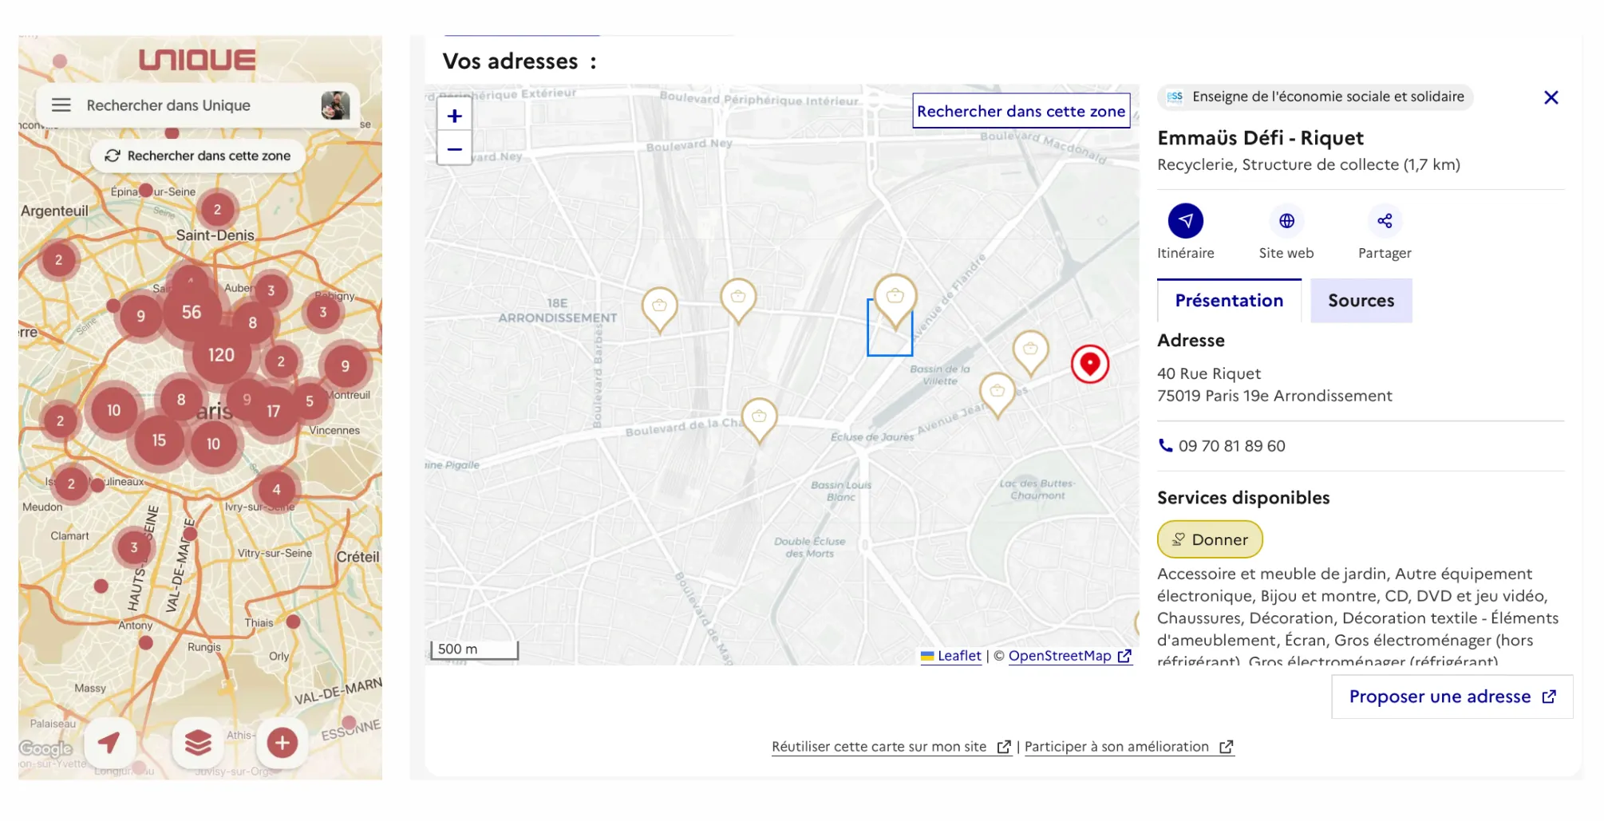Screen dimensions: 1604x821
Task: Activate the location arrow button on Unique map
Action: (x=109, y=743)
